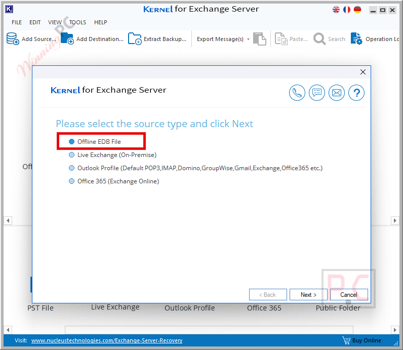The height and width of the screenshot is (350, 403).
Task: Switch language to German via flag
Action: (x=357, y=10)
